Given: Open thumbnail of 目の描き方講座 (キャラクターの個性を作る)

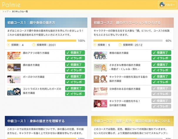Looking at the screenshot, I should pos(100,104).
